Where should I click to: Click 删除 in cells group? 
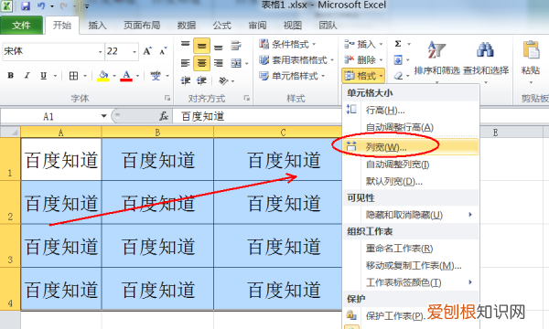pos(363,59)
